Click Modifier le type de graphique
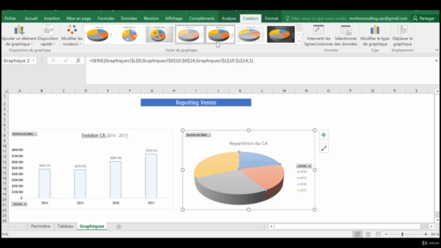The image size is (441, 248). coord(375,35)
